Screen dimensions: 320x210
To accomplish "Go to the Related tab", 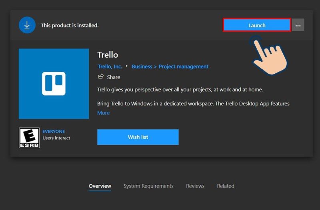I will (226, 186).
